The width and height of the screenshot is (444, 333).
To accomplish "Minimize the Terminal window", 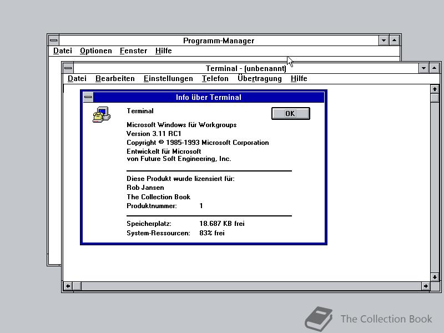I will point(423,68).
